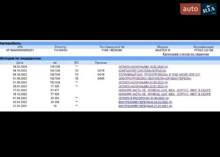Click the ТОПЛИВНЫЙ БАК, ТРУБОПРОВОДЫ link
This screenshot has width=220, height=157.
pos(159,74)
